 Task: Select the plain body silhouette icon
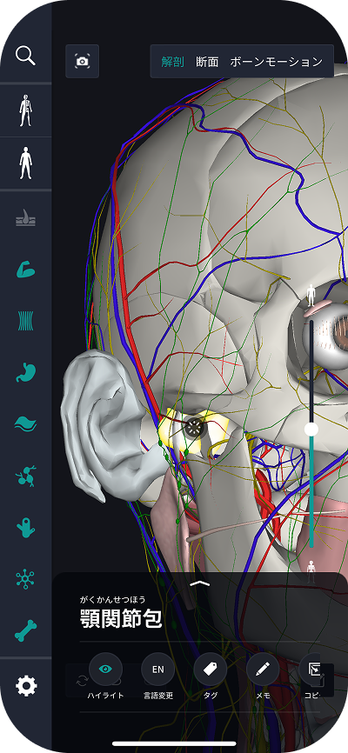coord(25,163)
